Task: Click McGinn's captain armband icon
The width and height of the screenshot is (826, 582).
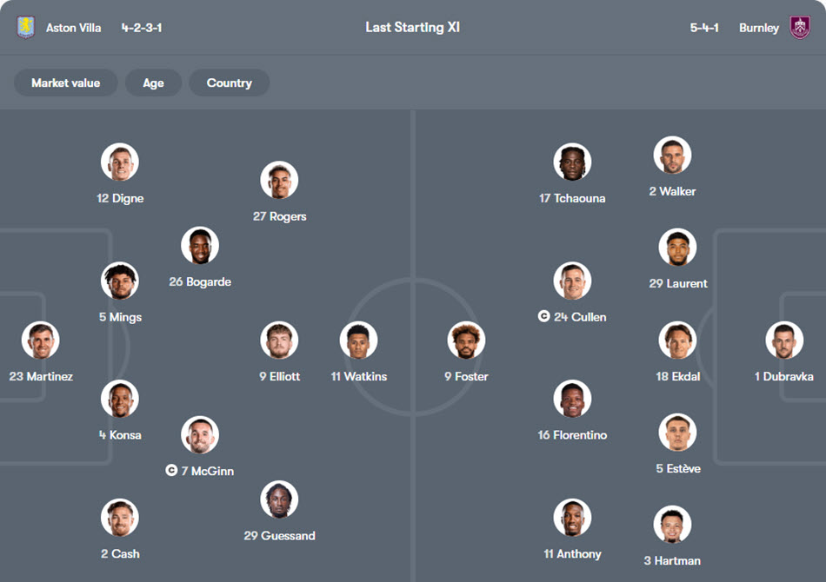Action: pyautogui.click(x=171, y=471)
